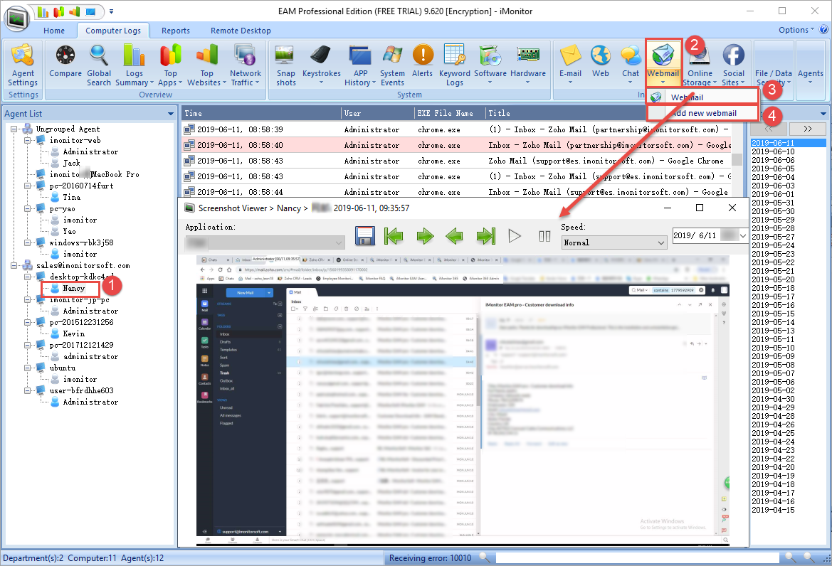
Task: Select date 2019-06-10 in the date list
Action: coord(773,151)
